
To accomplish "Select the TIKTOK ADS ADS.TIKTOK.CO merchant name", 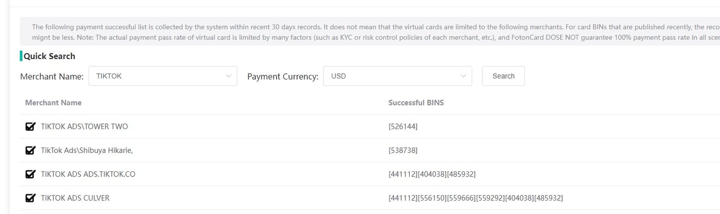I will [x=88, y=174].
